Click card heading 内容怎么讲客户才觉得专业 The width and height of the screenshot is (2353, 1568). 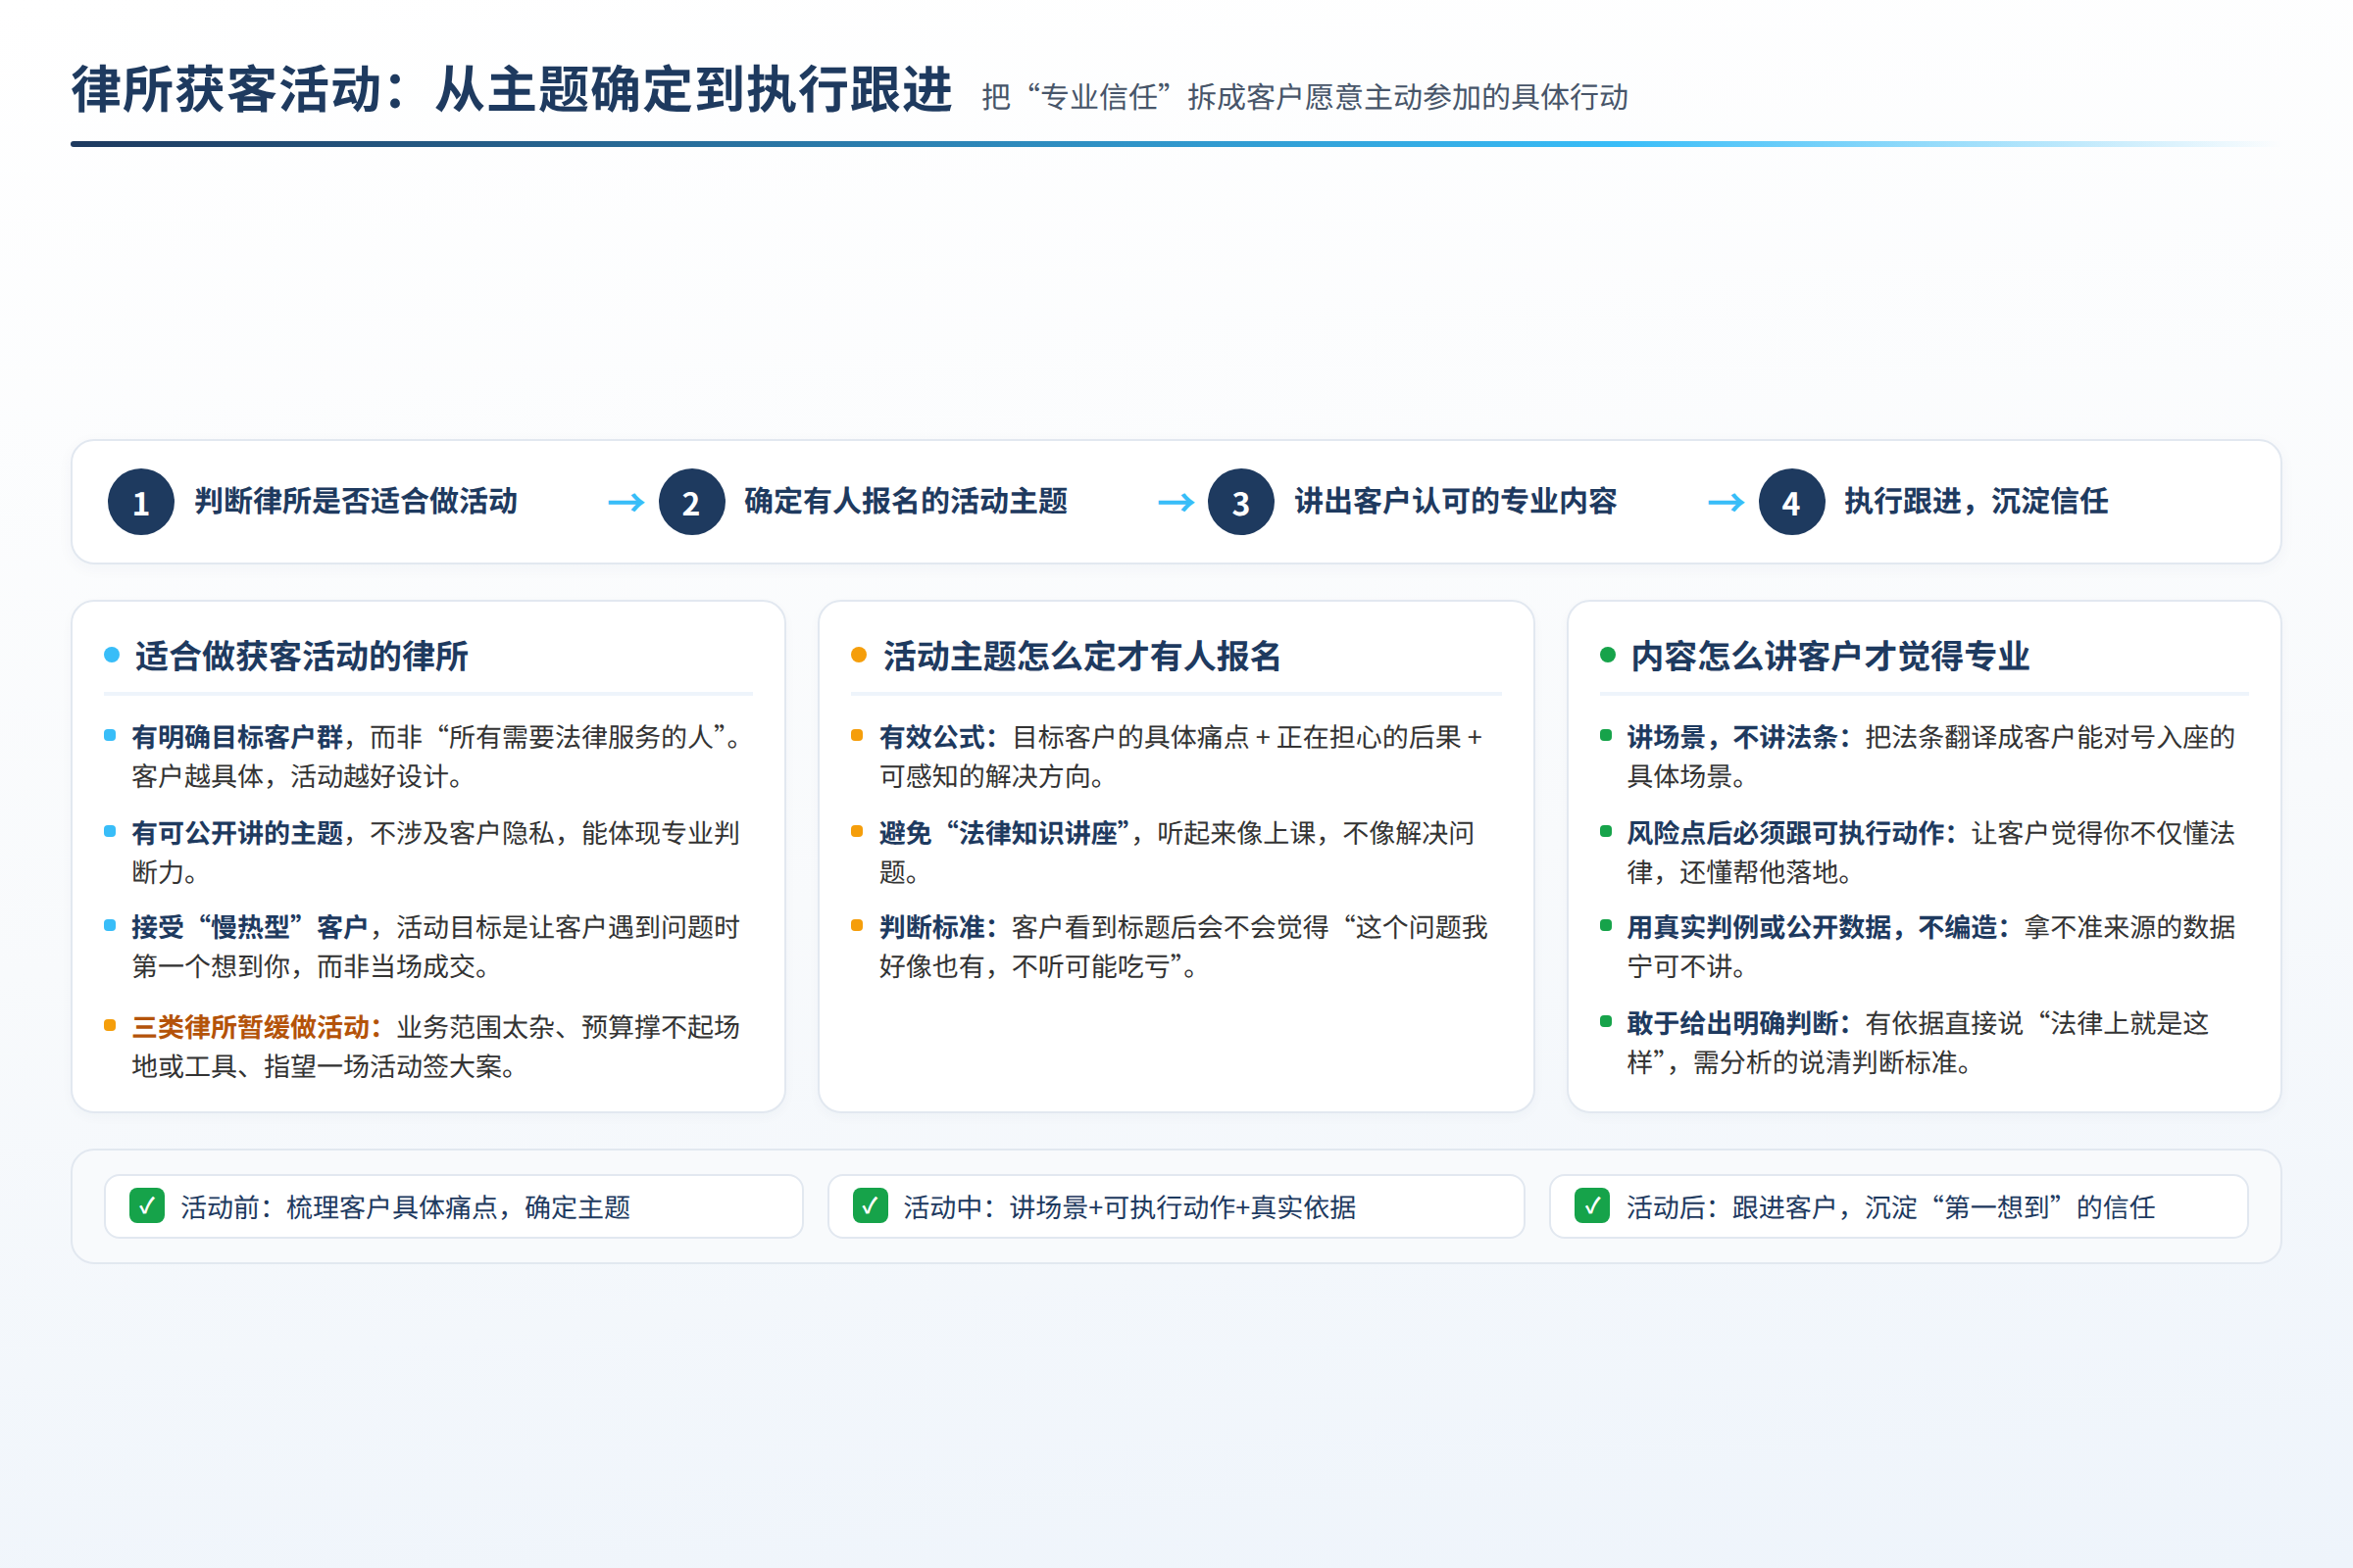(x=1829, y=656)
